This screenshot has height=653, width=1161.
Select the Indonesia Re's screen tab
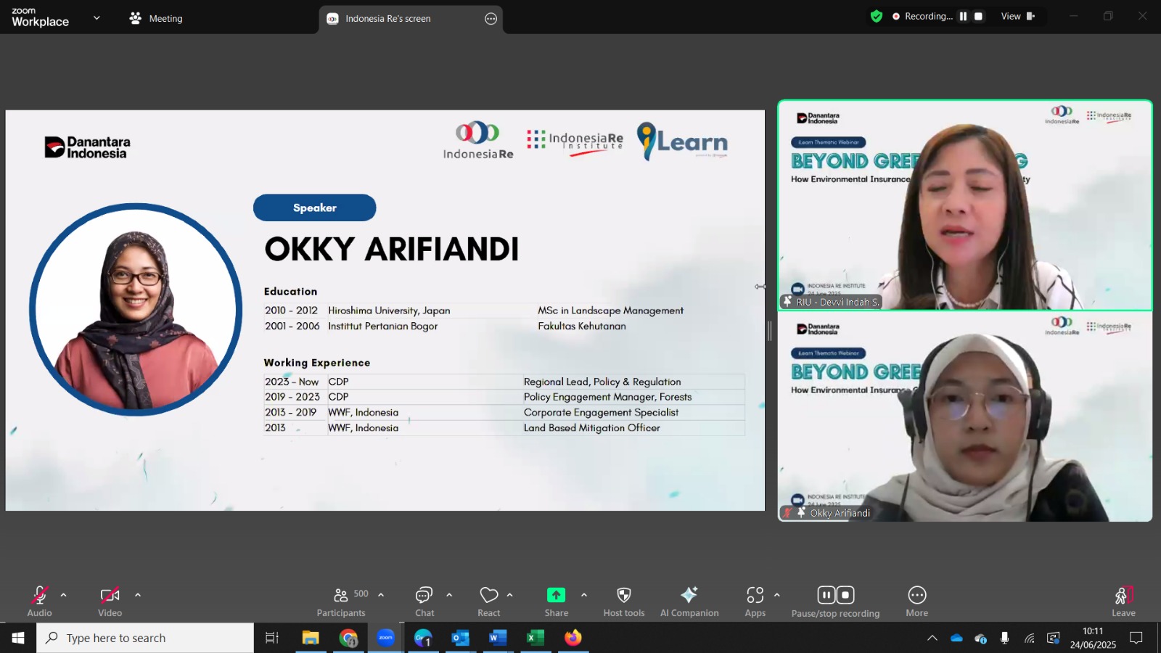coord(388,19)
